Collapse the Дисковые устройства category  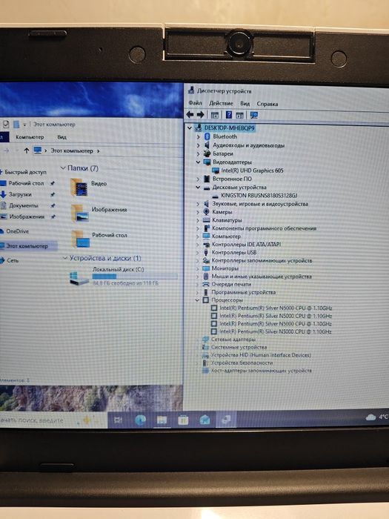pos(198,187)
